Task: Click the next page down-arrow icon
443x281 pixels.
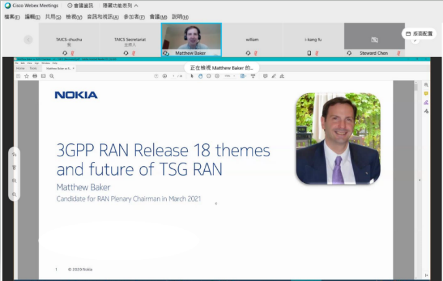Action: tap(164, 76)
